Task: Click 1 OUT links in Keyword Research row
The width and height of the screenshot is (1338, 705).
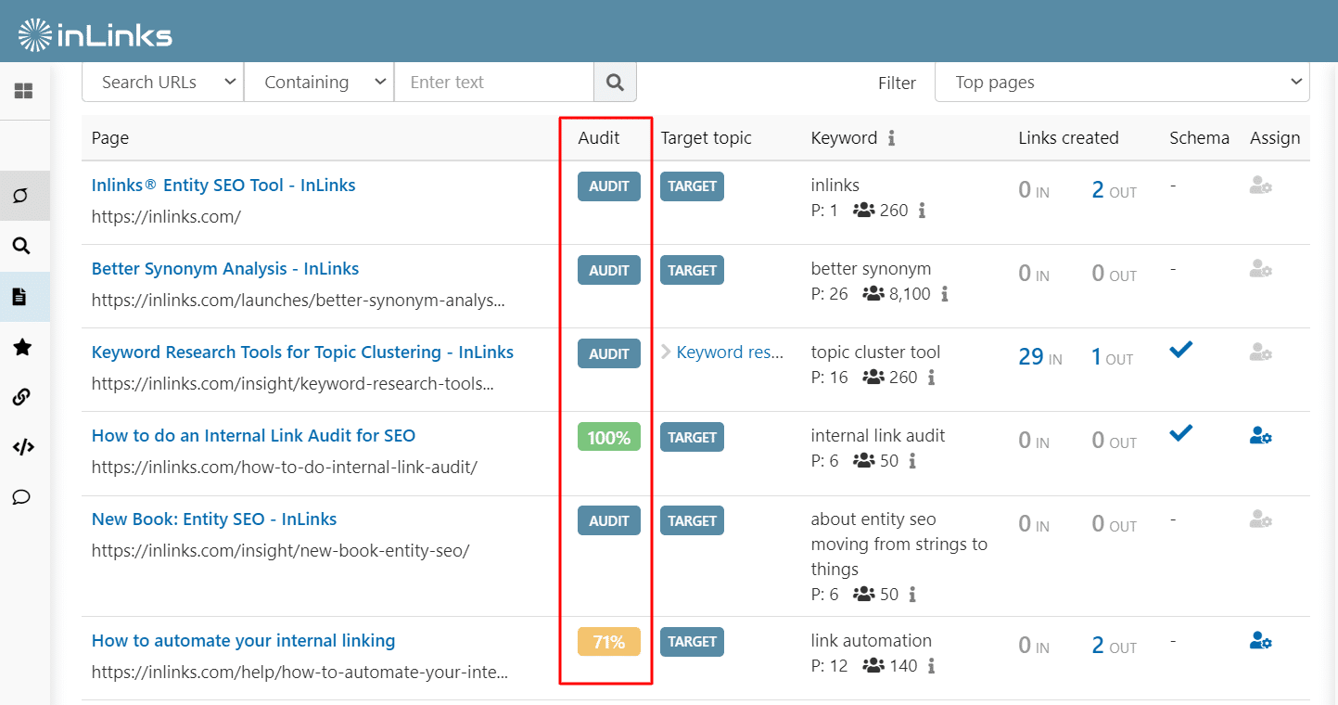Action: coord(1113,357)
